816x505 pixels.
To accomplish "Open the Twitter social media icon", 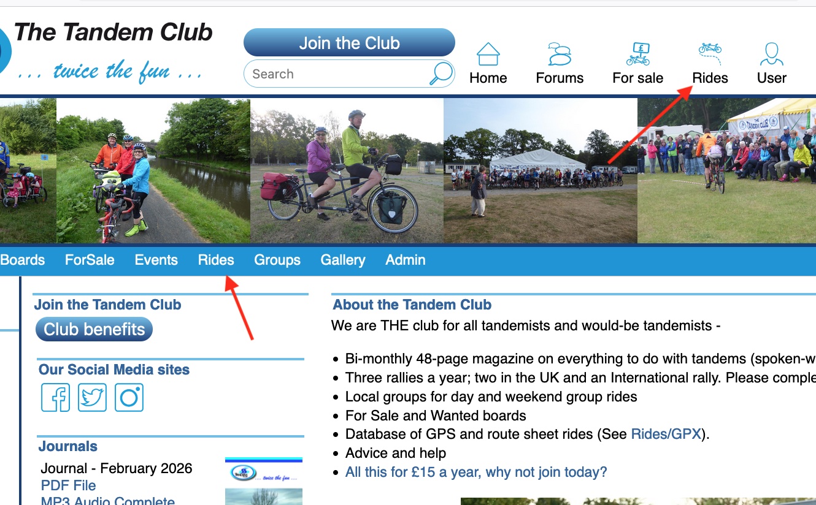I will point(92,398).
